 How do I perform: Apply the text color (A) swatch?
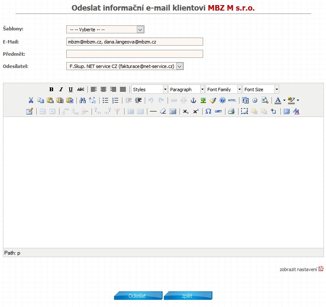278,101
